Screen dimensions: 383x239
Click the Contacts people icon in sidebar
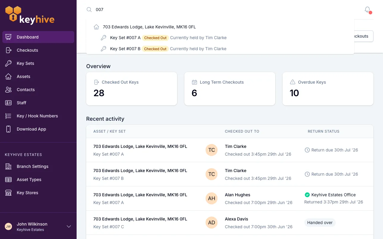click(8, 90)
